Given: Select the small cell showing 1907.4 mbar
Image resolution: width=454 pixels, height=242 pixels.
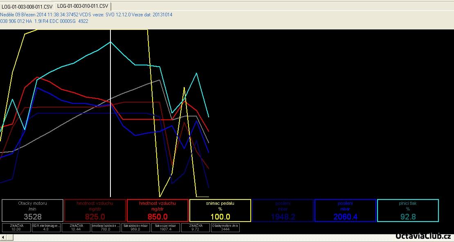Looking at the screenshot, I should pyautogui.click(x=165, y=227).
